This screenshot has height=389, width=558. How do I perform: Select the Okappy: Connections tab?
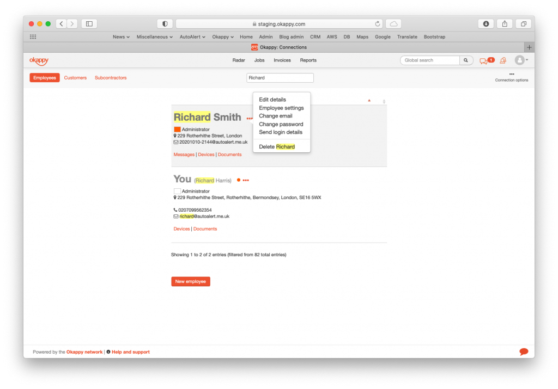point(278,47)
